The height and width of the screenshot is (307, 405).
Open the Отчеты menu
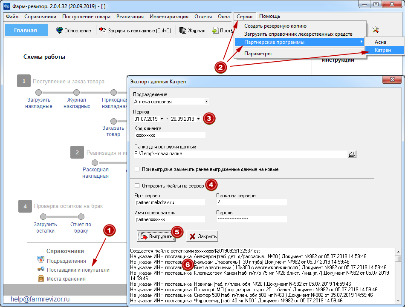(x=203, y=17)
